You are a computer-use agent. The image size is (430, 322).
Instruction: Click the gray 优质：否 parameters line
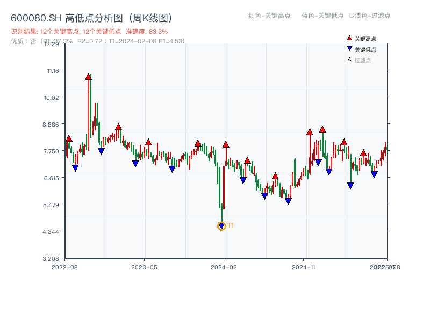[98, 41]
